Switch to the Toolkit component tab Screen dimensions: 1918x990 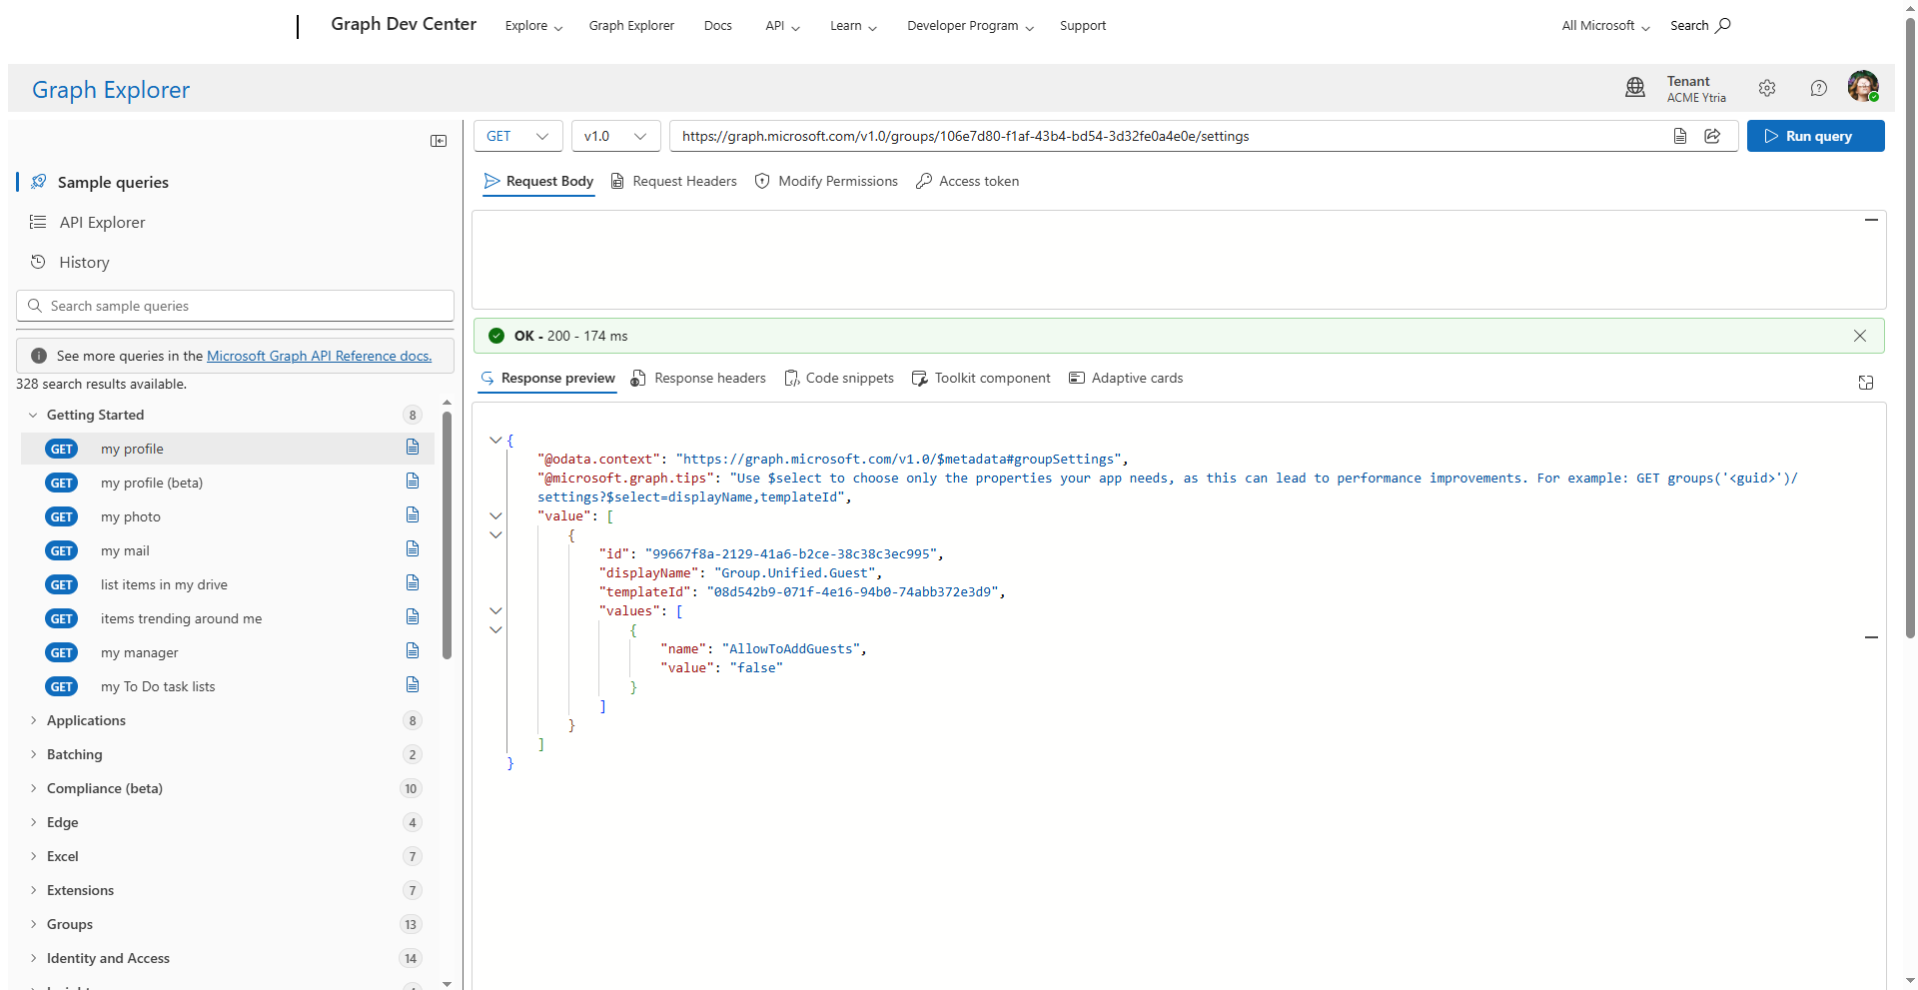[x=981, y=378]
